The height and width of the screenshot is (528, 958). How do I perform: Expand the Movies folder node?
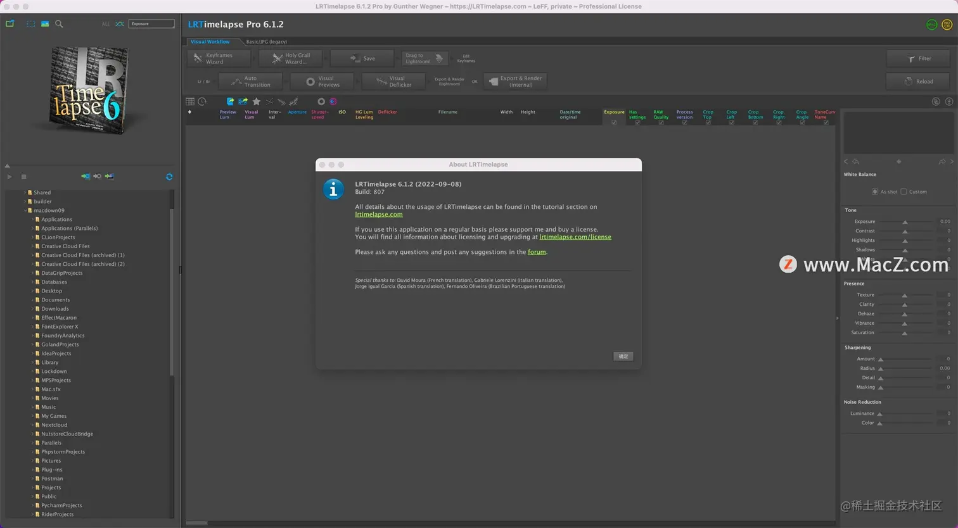coord(32,398)
